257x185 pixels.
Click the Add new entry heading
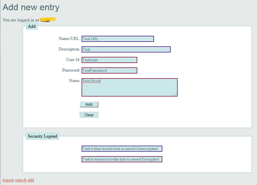(31, 7)
